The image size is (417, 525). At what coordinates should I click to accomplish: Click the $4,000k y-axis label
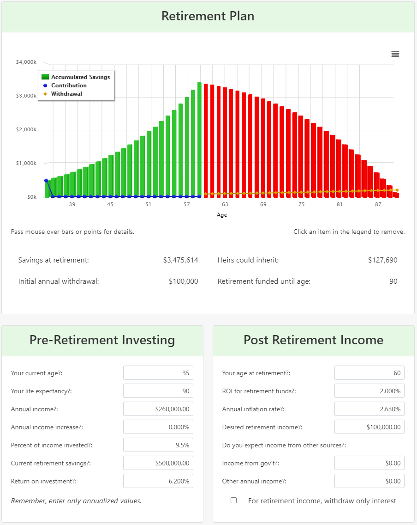click(26, 62)
